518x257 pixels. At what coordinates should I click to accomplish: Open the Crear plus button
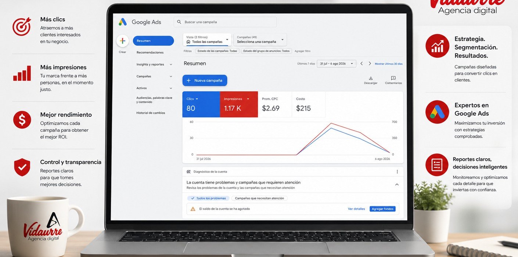[x=122, y=41]
